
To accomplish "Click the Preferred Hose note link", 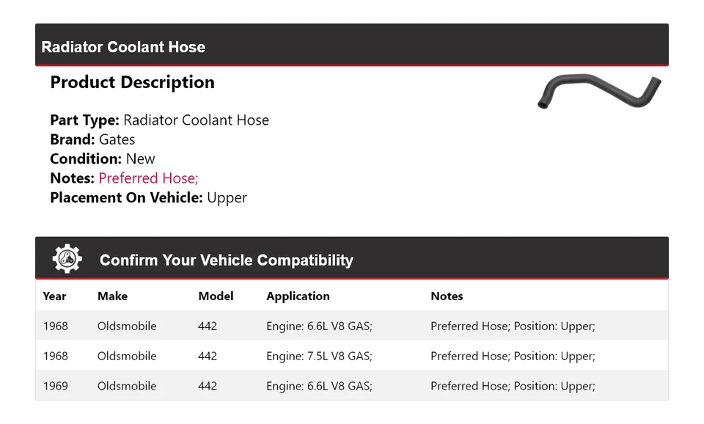I will [148, 178].
